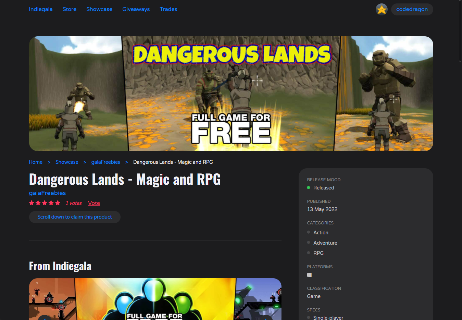Open the codedragon profile button
The image size is (462, 320).
coord(412,9)
